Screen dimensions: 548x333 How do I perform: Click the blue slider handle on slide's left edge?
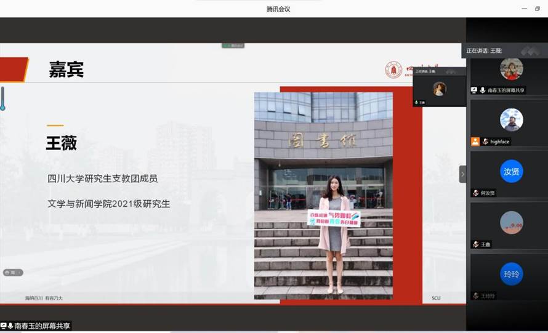[2, 99]
